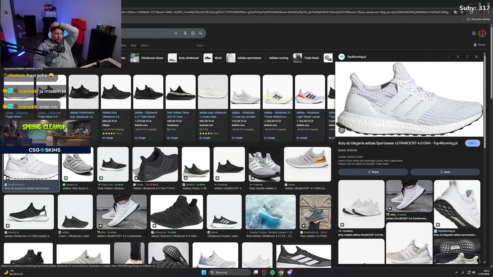Click the main white Ultraboost preview image
Viewport: 493px width, 277px height.
coord(409,98)
